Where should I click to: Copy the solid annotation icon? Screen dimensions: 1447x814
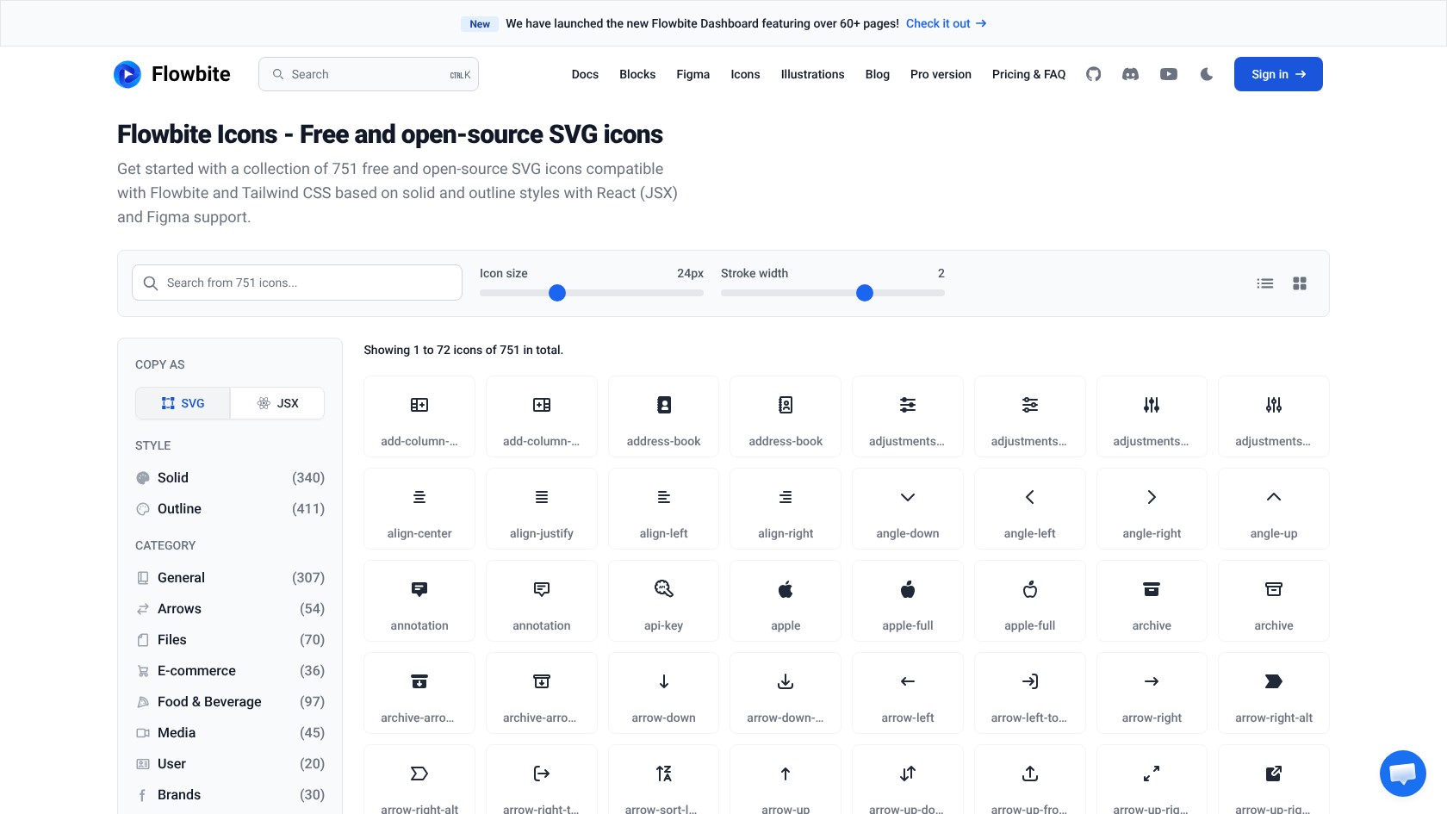(x=419, y=600)
